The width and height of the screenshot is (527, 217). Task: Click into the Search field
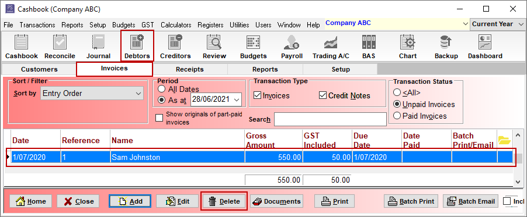(x=330, y=119)
